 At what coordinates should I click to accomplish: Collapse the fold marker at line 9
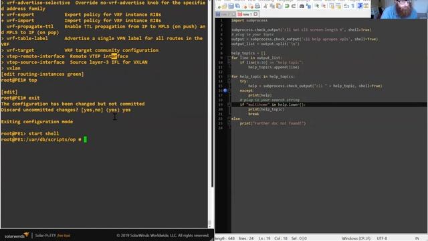(x=229, y=58)
